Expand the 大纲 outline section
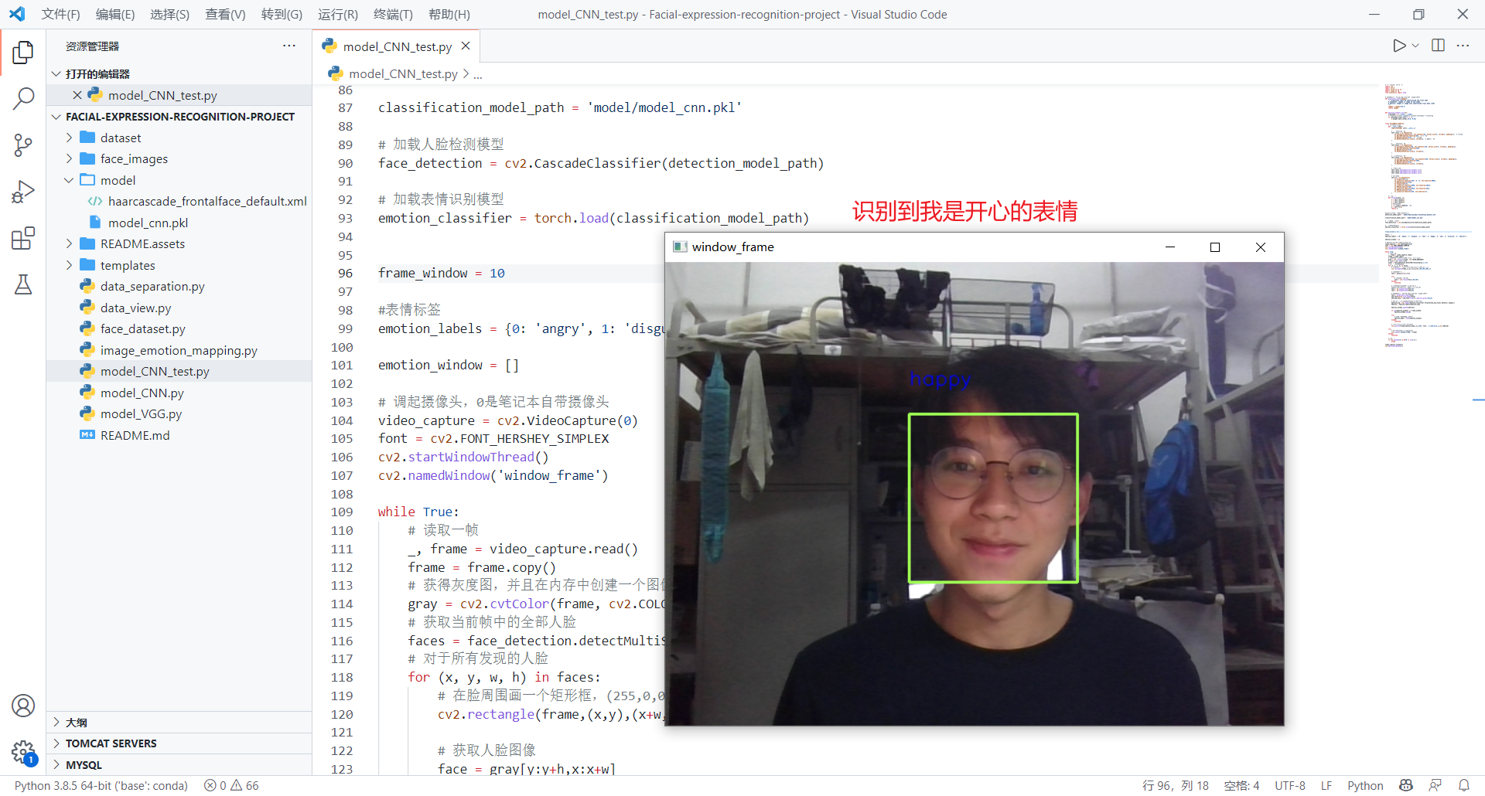Screen dimensions: 1485x796 (x=179, y=723)
